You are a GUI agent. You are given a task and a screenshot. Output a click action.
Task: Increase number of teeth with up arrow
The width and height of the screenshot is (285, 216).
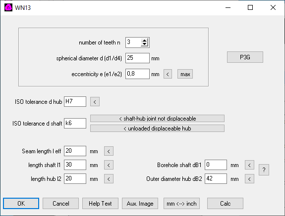click(x=145, y=41)
